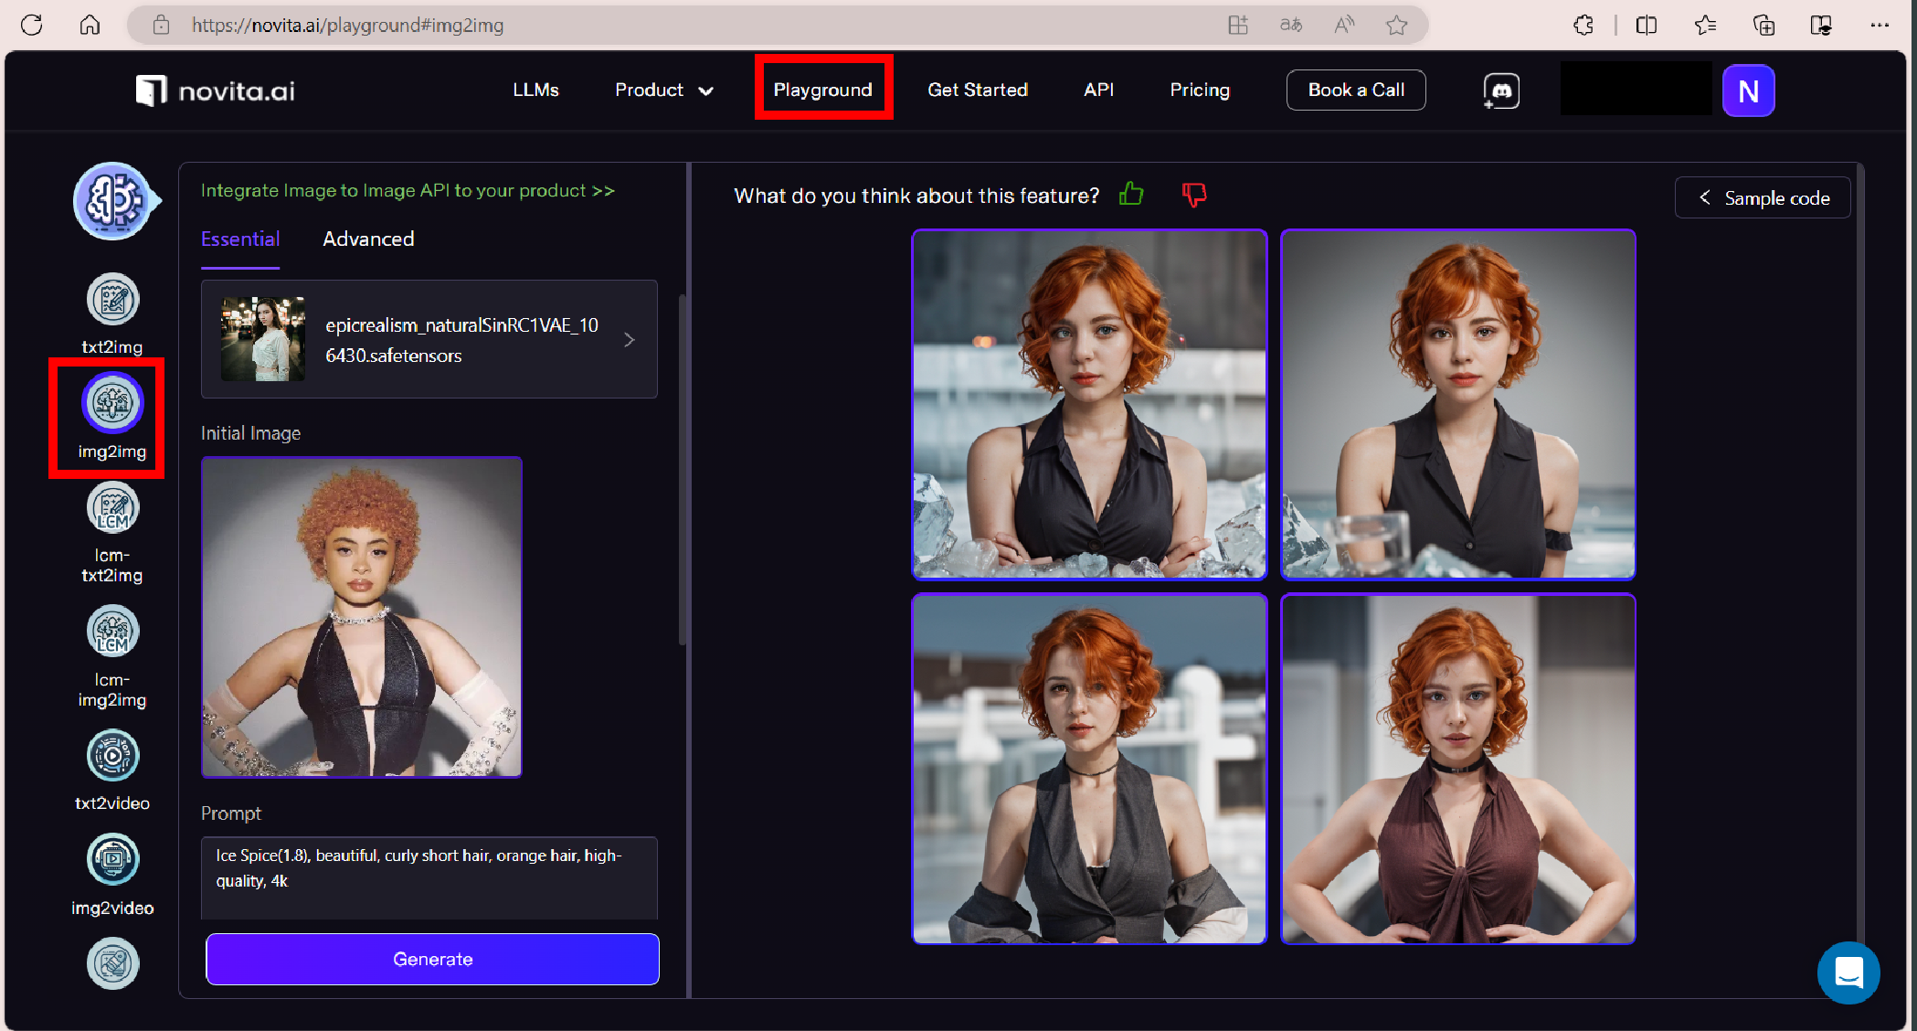Follow the Integrate Image to Image API link
Image resolution: width=1917 pixels, height=1031 pixels.
pos(408,191)
